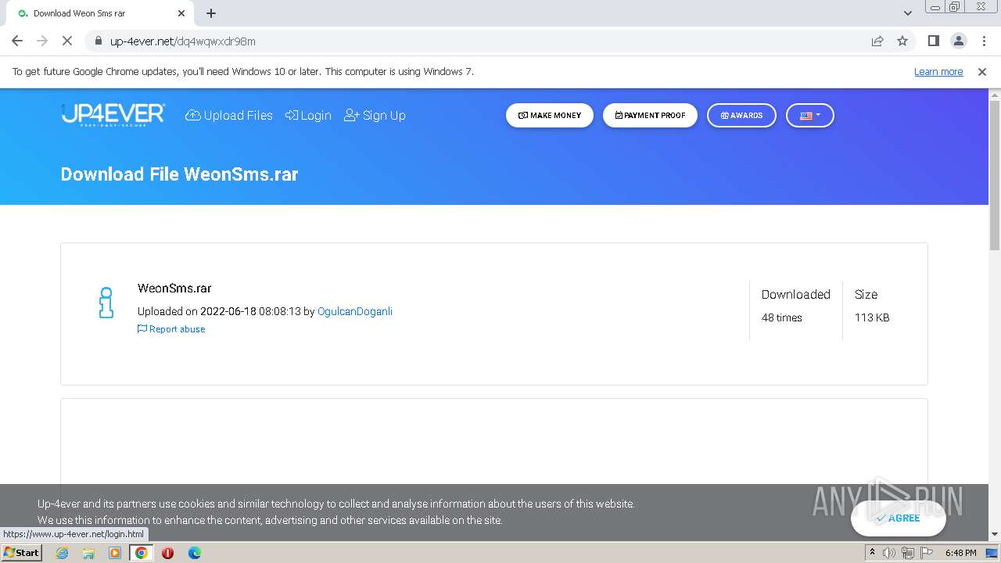Click the UP4EVER logo
1001x563 pixels.
113,115
